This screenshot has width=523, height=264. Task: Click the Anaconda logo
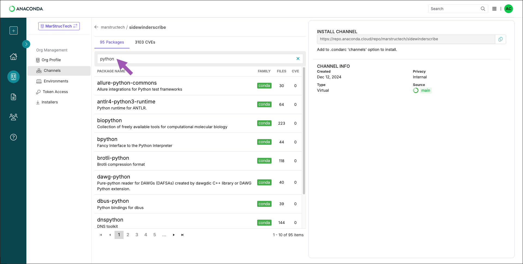pyautogui.click(x=26, y=9)
